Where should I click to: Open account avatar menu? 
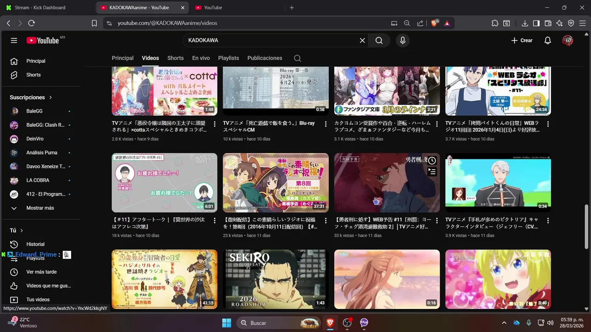pos(568,41)
